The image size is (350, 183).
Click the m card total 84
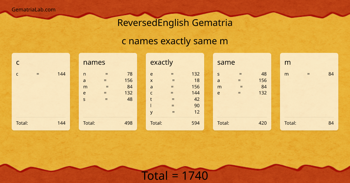coord(331,123)
